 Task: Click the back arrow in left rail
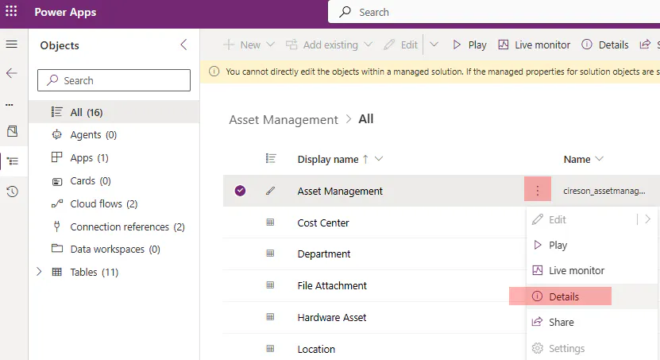[11, 73]
